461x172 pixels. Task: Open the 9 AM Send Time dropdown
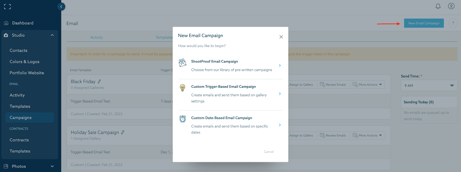[429, 85]
